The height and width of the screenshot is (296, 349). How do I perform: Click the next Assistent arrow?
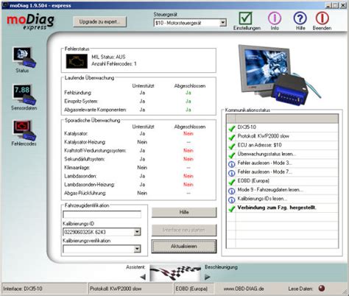click(x=208, y=277)
